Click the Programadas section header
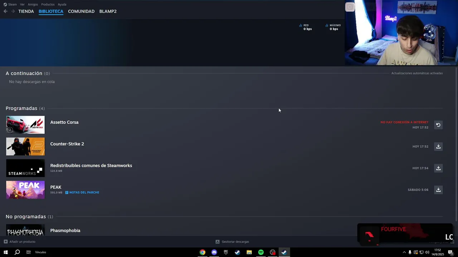This screenshot has width=458, height=257. tap(25, 108)
